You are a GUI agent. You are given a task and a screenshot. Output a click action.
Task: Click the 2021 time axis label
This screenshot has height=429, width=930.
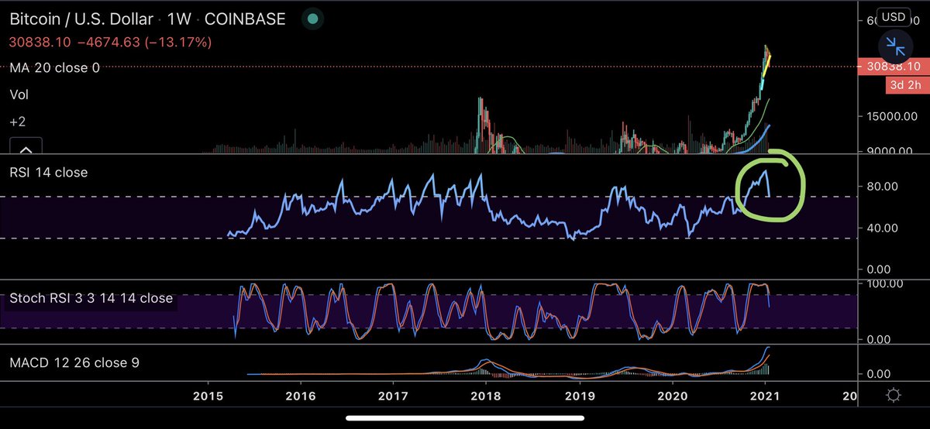pos(765,396)
